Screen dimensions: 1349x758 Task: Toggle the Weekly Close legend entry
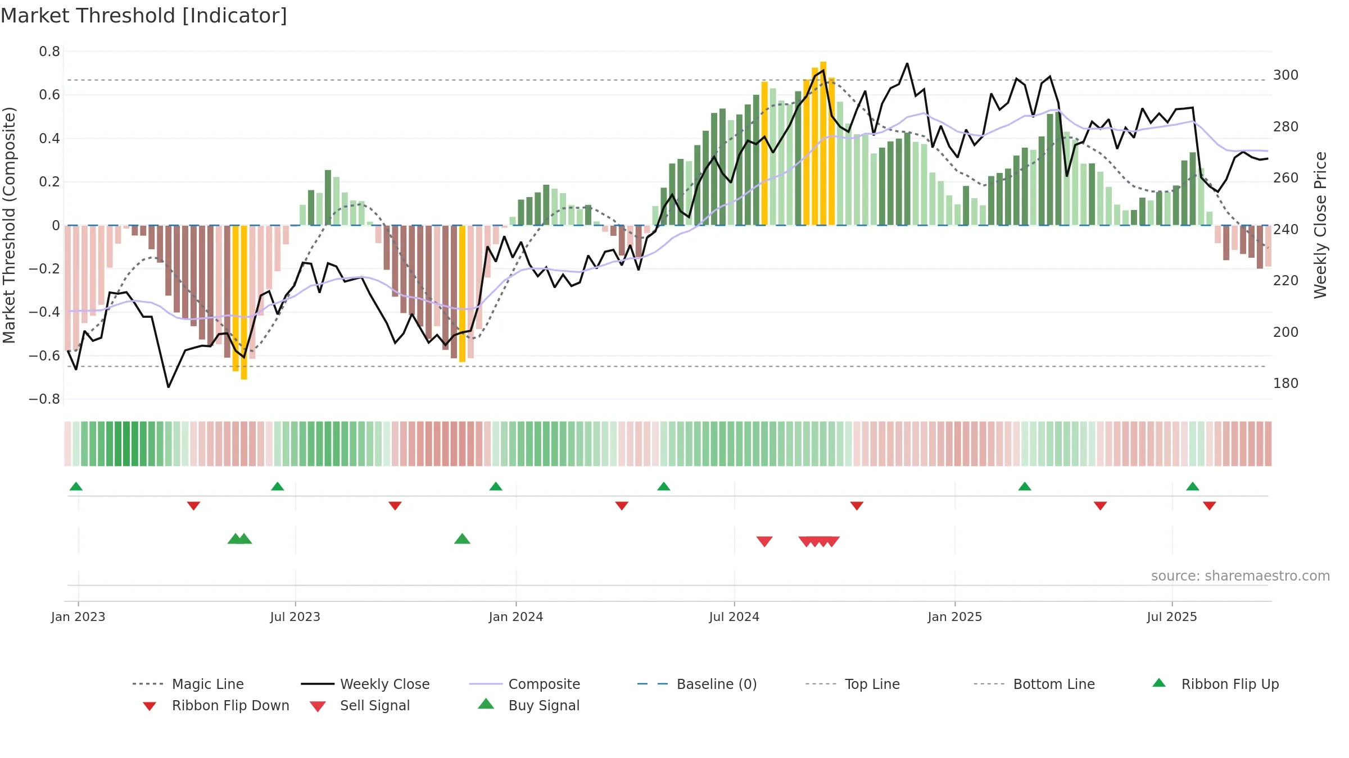click(x=365, y=684)
